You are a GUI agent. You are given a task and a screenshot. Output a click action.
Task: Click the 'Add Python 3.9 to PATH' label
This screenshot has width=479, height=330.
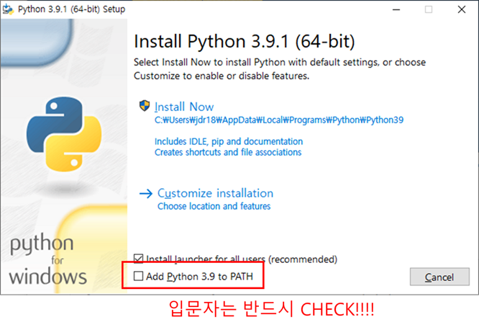click(x=199, y=277)
